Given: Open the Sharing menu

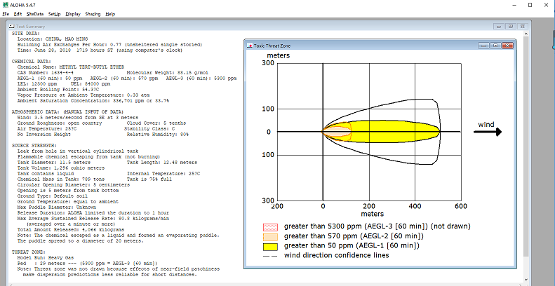Looking at the screenshot, I should point(93,14).
